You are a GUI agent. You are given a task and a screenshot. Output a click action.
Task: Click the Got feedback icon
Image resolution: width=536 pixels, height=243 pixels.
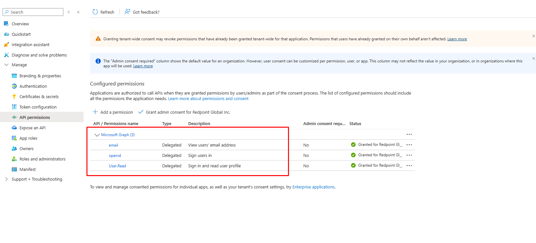(x=127, y=12)
